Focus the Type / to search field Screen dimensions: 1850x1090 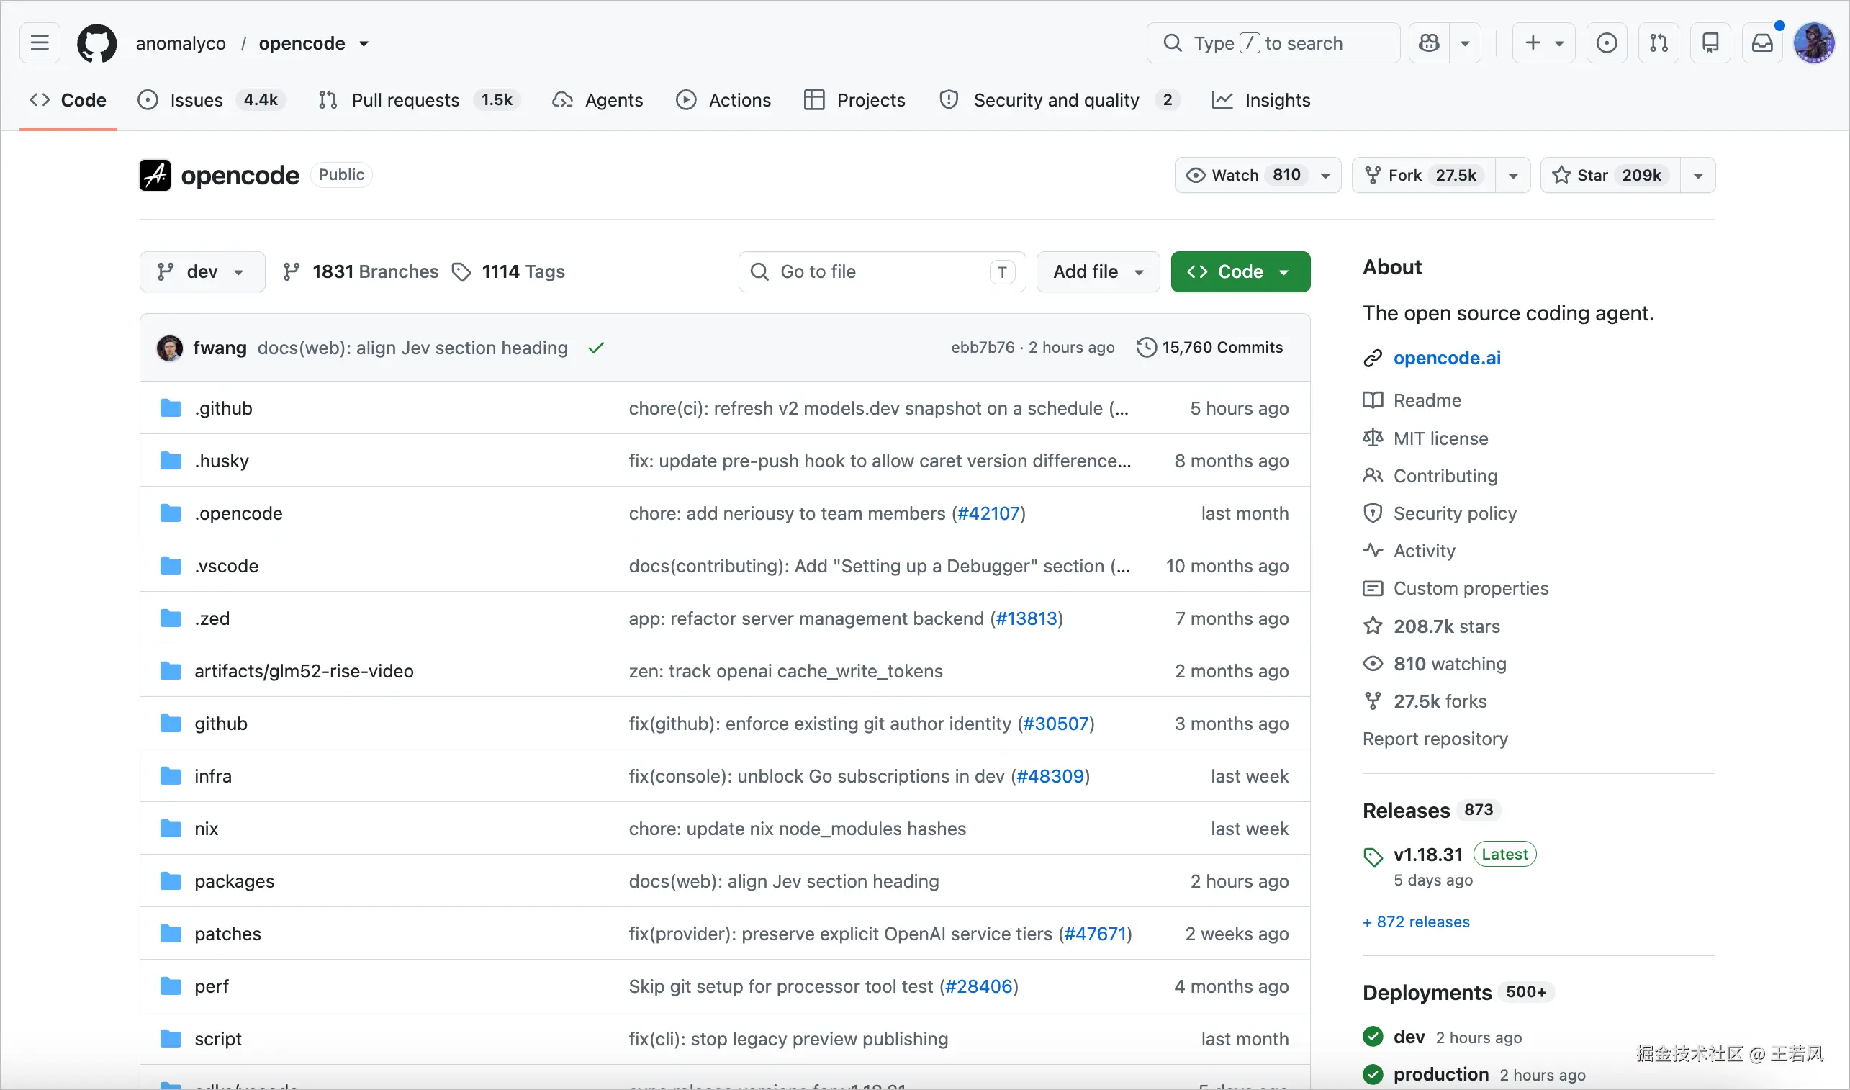(1273, 42)
